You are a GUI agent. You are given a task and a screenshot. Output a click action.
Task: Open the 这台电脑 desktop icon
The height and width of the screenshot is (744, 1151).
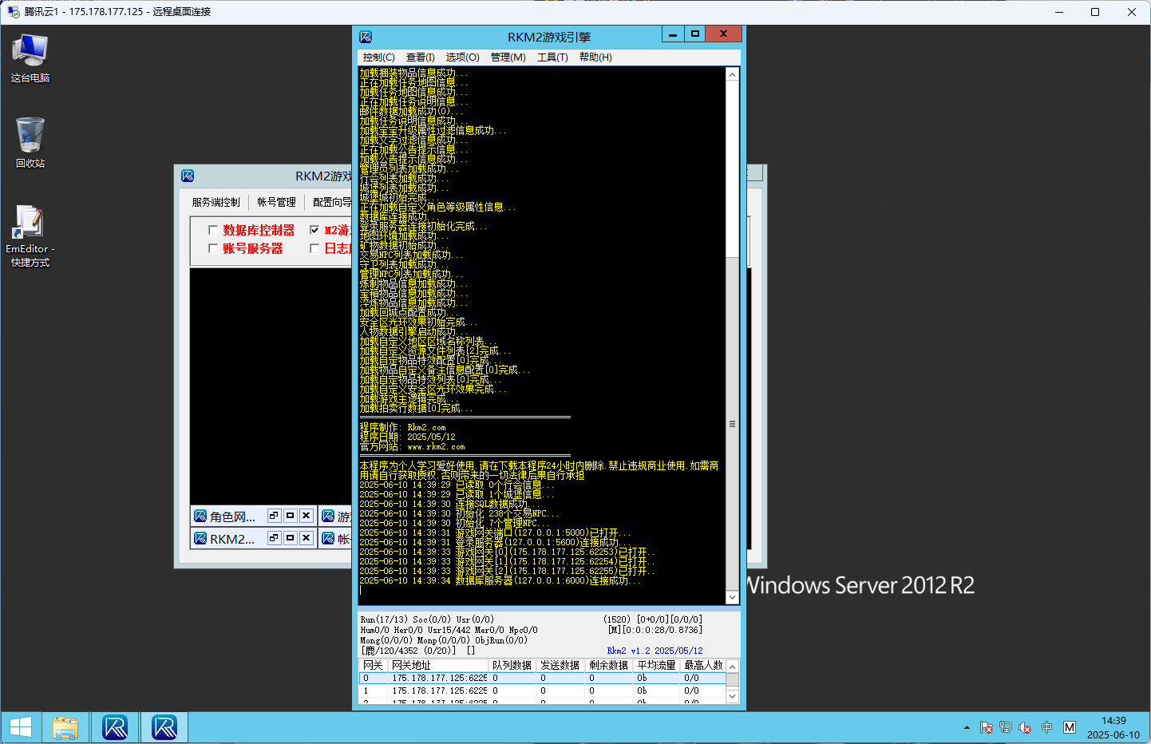[x=30, y=57]
